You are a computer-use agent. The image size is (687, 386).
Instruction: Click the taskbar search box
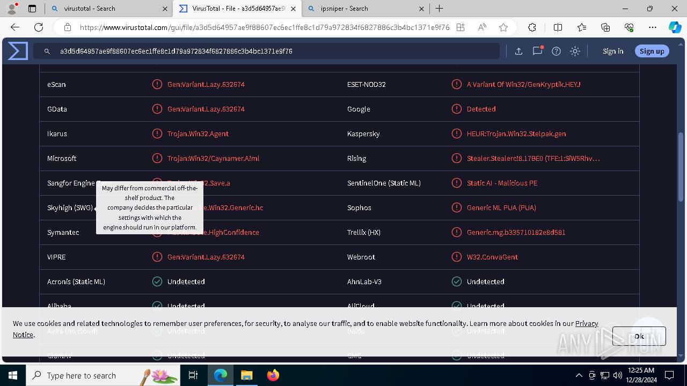[103, 375]
